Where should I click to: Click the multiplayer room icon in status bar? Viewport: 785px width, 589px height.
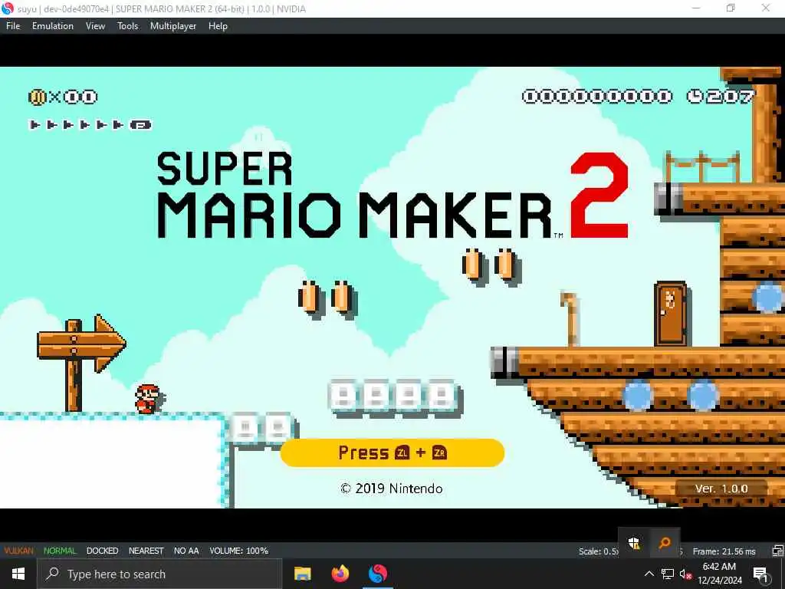[777, 551]
